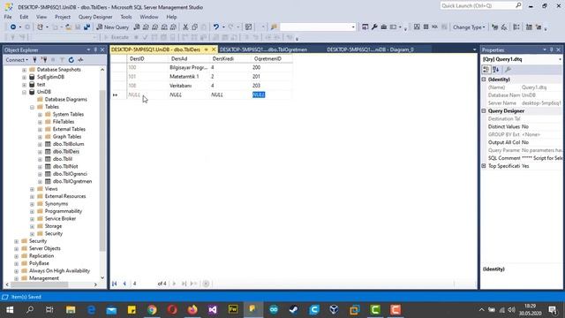Screen dimensions: 565x318
Task: Open the File menu
Action: pos(8,17)
